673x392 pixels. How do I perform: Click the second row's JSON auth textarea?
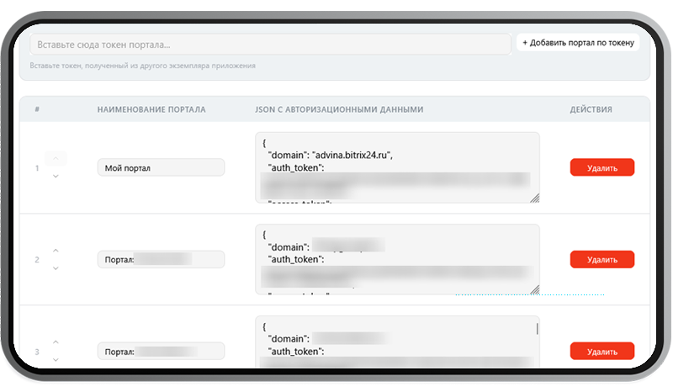[x=395, y=259]
